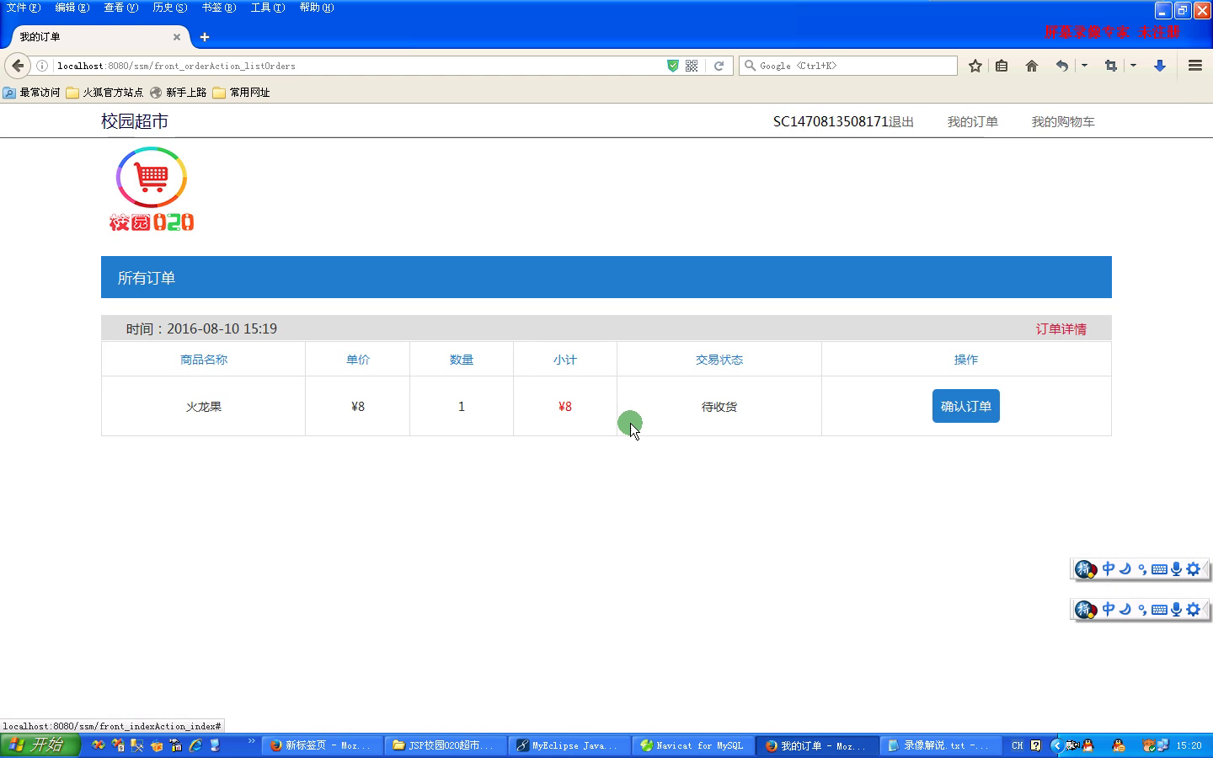The width and height of the screenshot is (1213, 758).
Task: Close the 我的订单 tab
Action: pyautogui.click(x=177, y=37)
